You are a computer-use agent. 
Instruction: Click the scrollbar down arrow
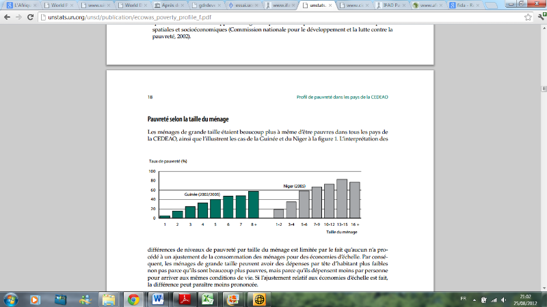544,288
